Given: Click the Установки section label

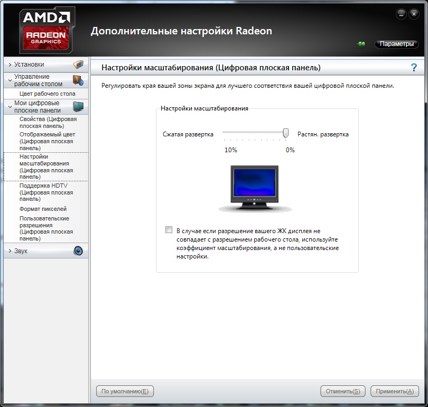Looking at the screenshot, I should (x=29, y=64).
